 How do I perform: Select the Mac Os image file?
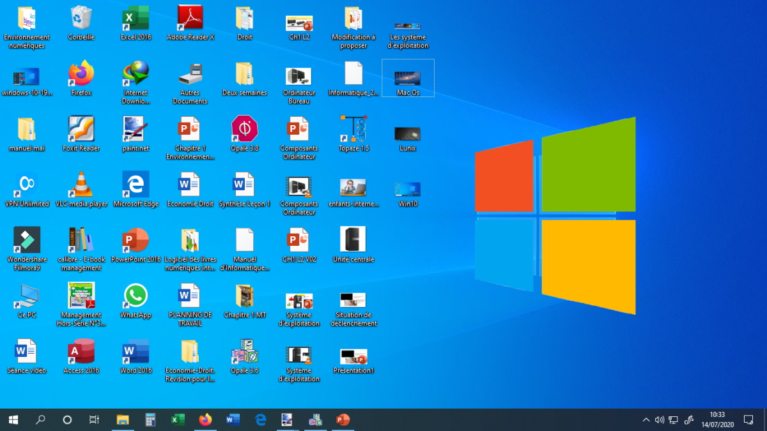point(408,79)
